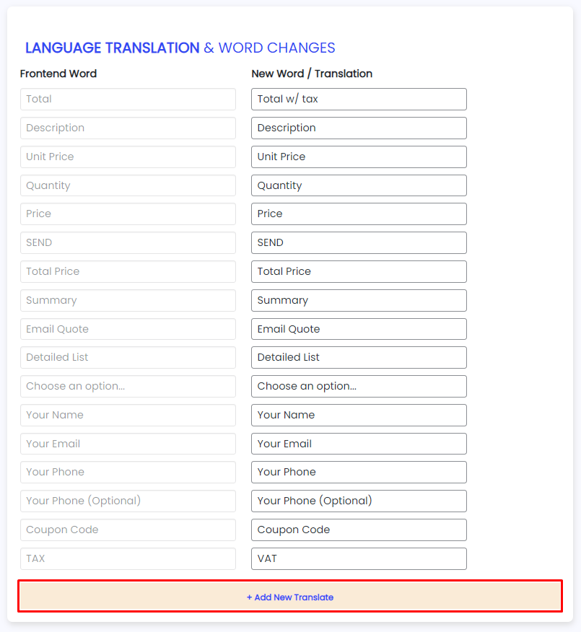The width and height of the screenshot is (581, 632).
Task: Select the Your Name translation input
Action: pyautogui.click(x=359, y=415)
